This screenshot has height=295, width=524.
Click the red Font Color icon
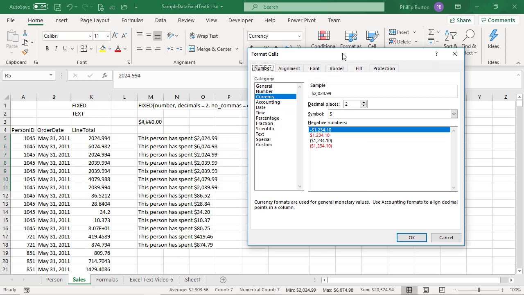coord(118,49)
